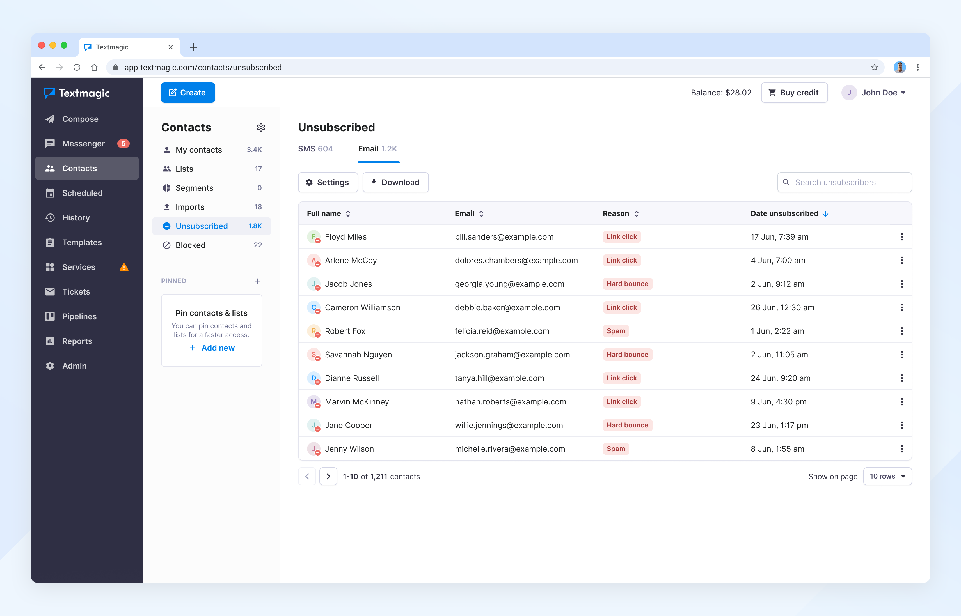Open Imports in Contacts menu
This screenshot has width=961, height=616.
point(211,207)
